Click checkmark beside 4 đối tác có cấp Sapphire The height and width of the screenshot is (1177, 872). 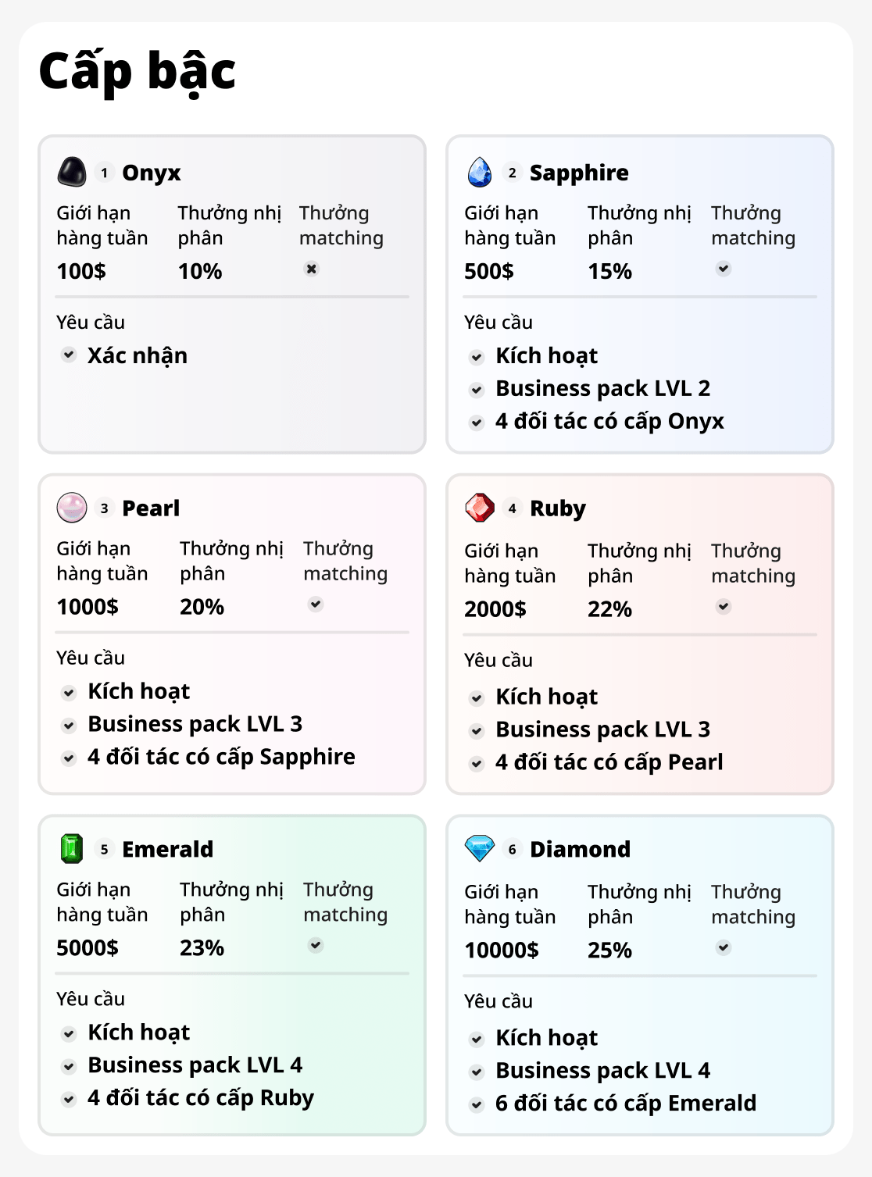point(69,758)
